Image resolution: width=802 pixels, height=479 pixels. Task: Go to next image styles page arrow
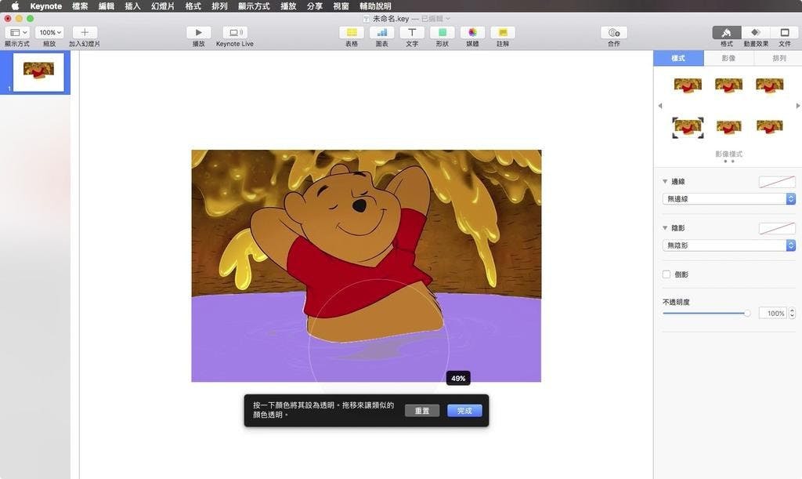pos(798,106)
